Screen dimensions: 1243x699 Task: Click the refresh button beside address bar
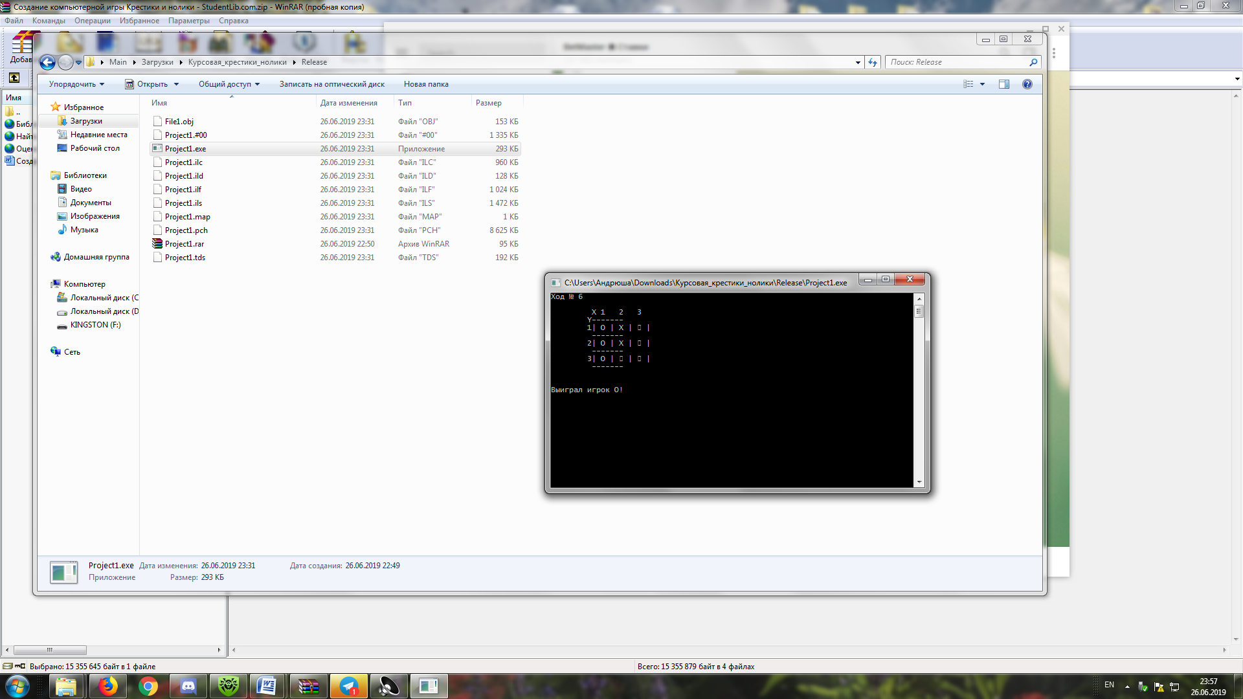873,62
